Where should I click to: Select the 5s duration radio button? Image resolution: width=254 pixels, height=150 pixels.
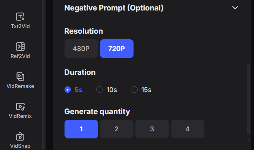pyautogui.click(x=68, y=90)
